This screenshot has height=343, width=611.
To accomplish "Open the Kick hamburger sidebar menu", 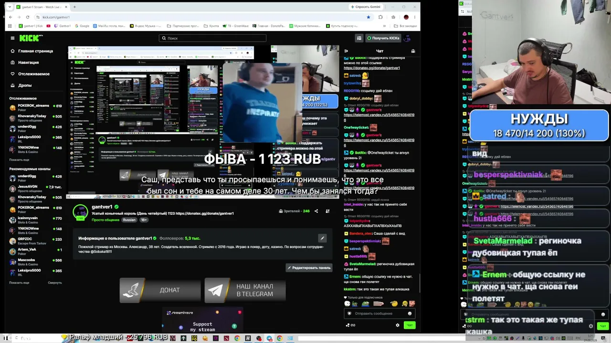I will coord(13,38).
